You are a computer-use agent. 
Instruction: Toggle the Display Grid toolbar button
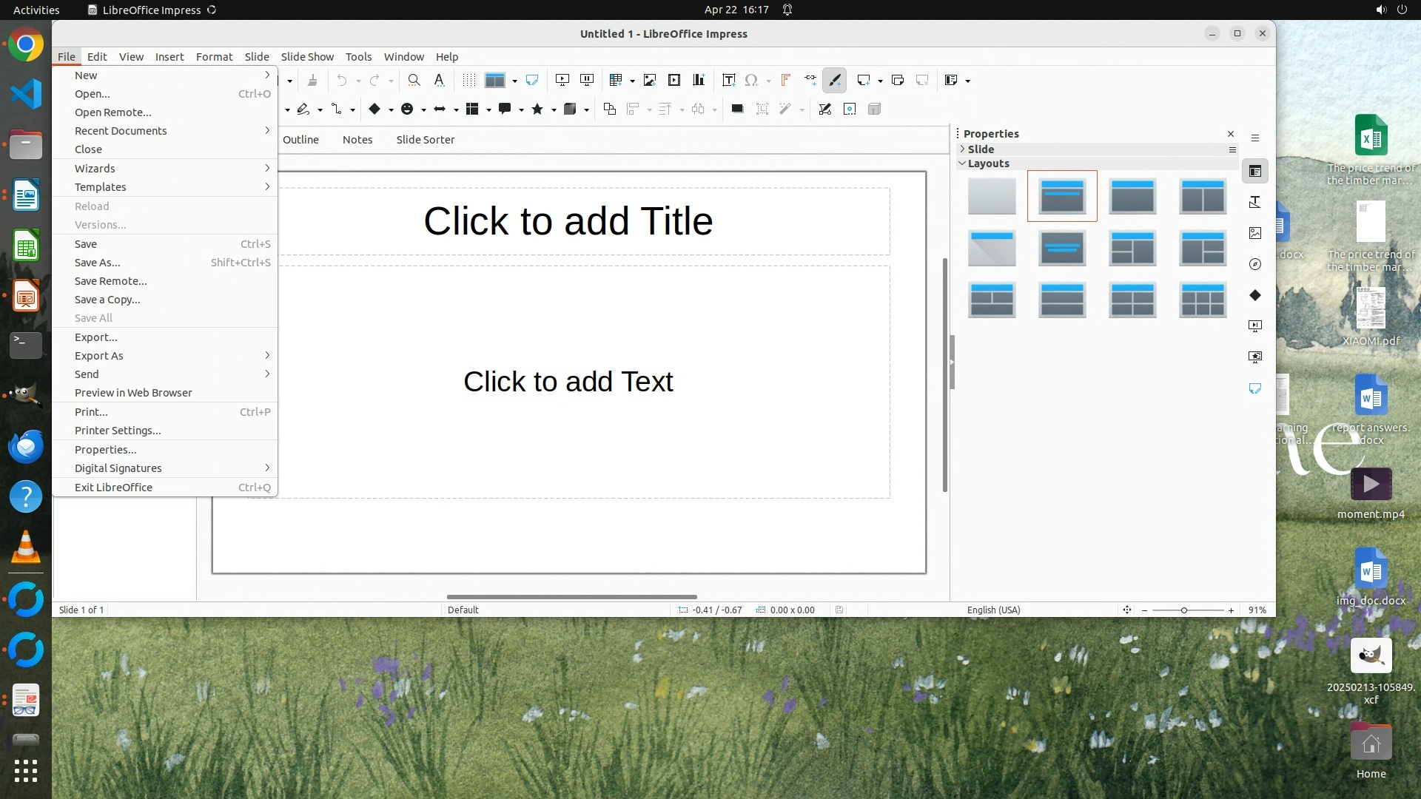(468, 80)
